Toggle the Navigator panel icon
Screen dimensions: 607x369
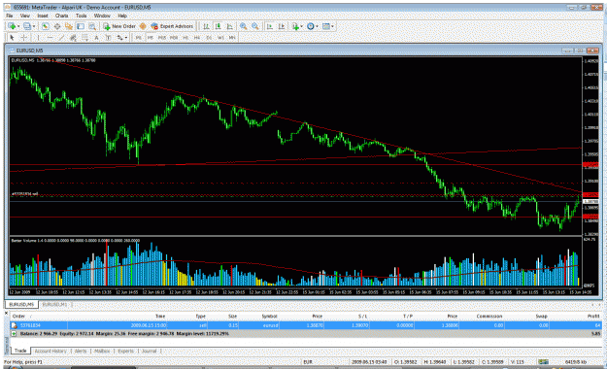[x=69, y=26]
